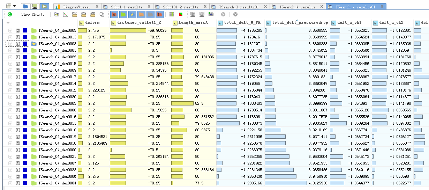The width and height of the screenshot is (429, 190).
Task: Sort by the delt_u_vk2 column header
Action: [392, 23]
